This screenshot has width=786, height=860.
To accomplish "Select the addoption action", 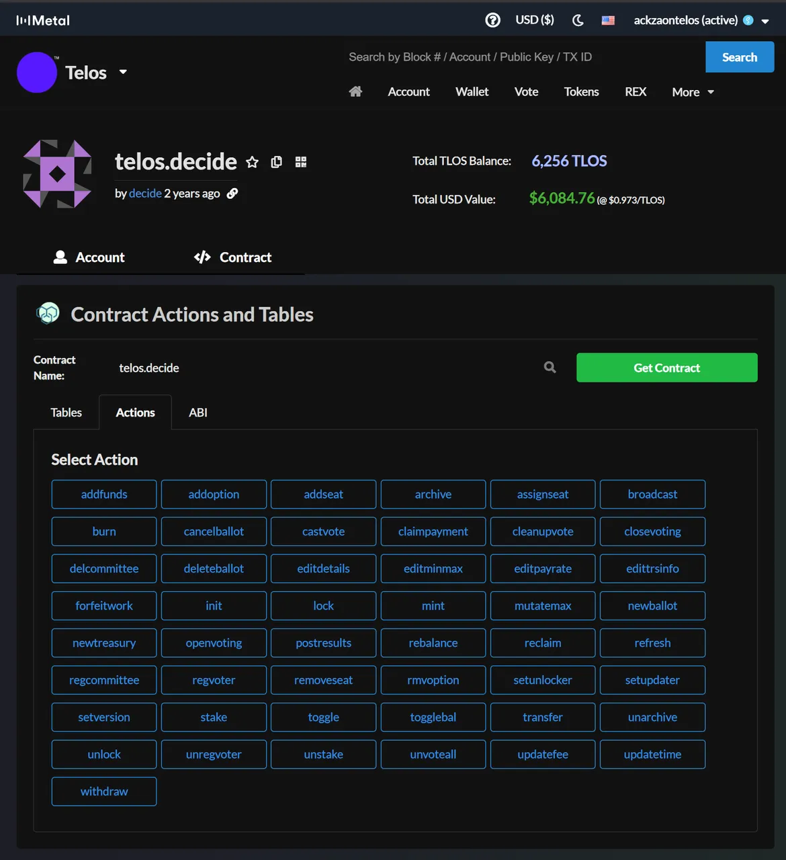I will (x=214, y=494).
